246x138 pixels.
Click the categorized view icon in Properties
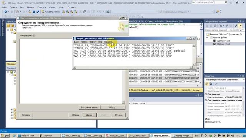[207, 84]
